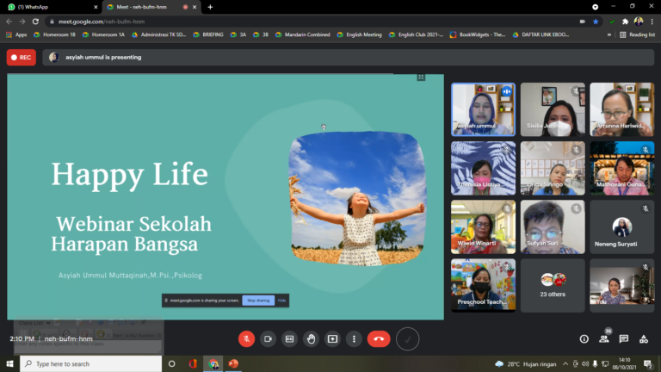Open the in-call chat panel

624,339
